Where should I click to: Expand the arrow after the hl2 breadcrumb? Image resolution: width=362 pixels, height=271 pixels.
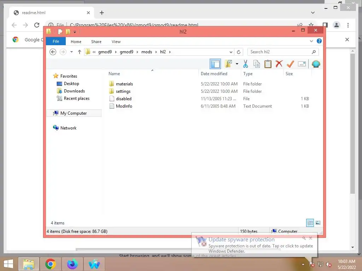coord(170,52)
